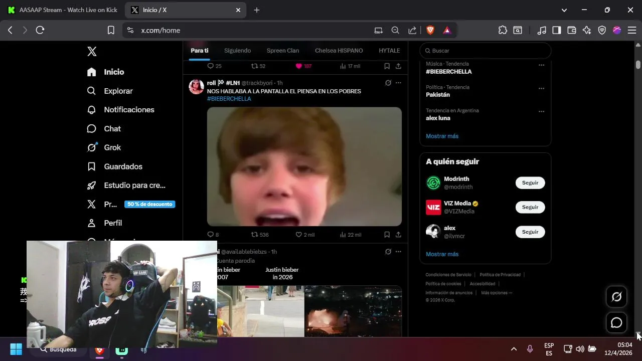Open Política de Privacidad footer link

pos(500,275)
